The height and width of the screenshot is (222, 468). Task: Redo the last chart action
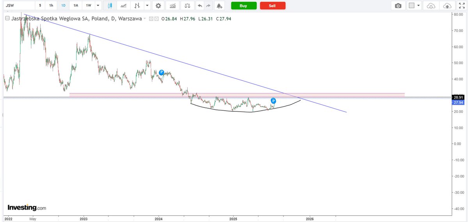(x=208, y=6)
